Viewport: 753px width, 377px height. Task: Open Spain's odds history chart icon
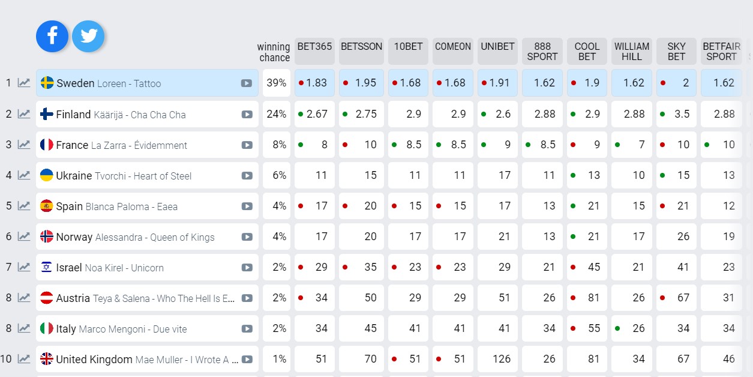pyautogui.click(x=24, y=206)
